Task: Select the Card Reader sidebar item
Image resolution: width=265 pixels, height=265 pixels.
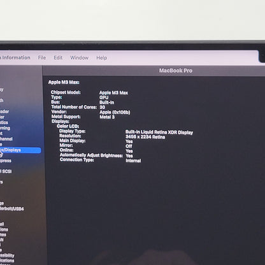Action: [x=4, y=111]
